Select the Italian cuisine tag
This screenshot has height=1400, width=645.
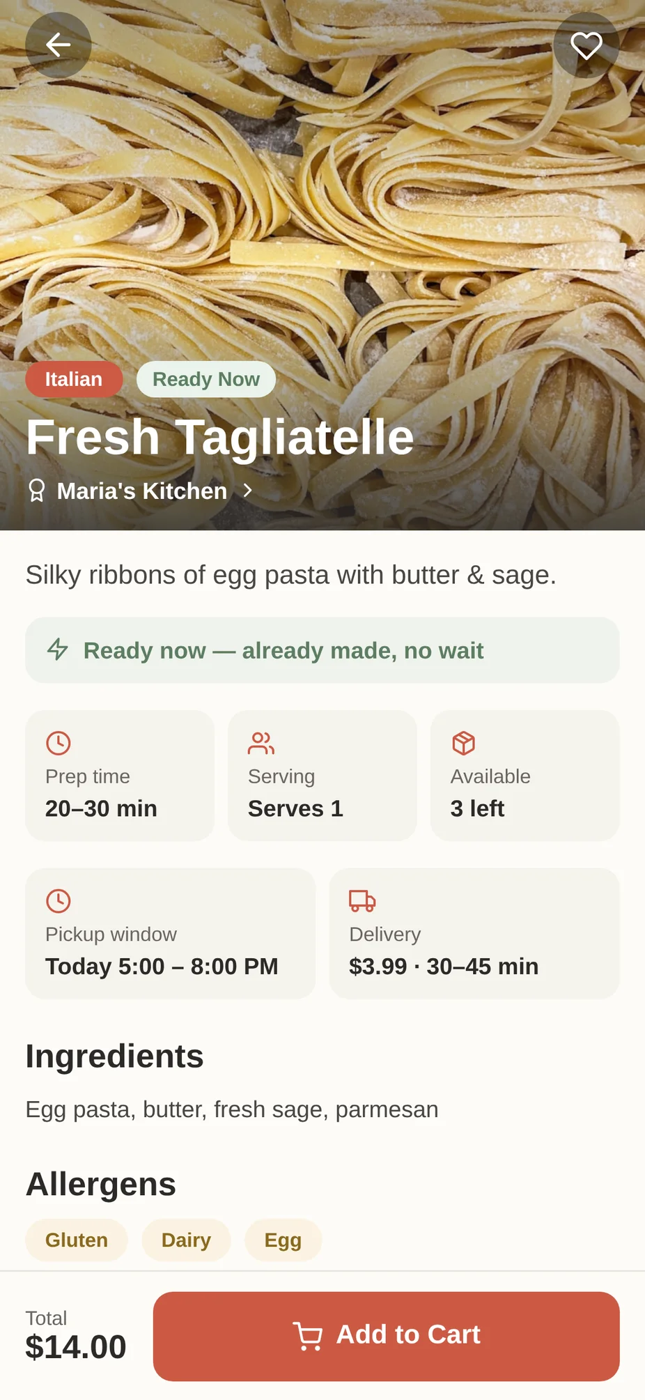coord(74,379)
